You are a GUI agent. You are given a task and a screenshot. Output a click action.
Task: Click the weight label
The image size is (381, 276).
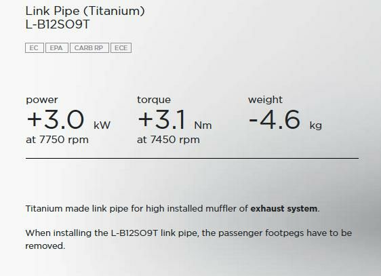pyautogui.click(x=265, y=100)
